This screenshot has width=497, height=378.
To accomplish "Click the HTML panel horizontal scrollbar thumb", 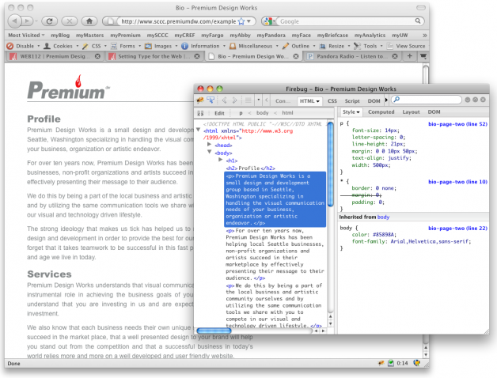I will pos(214,331).
